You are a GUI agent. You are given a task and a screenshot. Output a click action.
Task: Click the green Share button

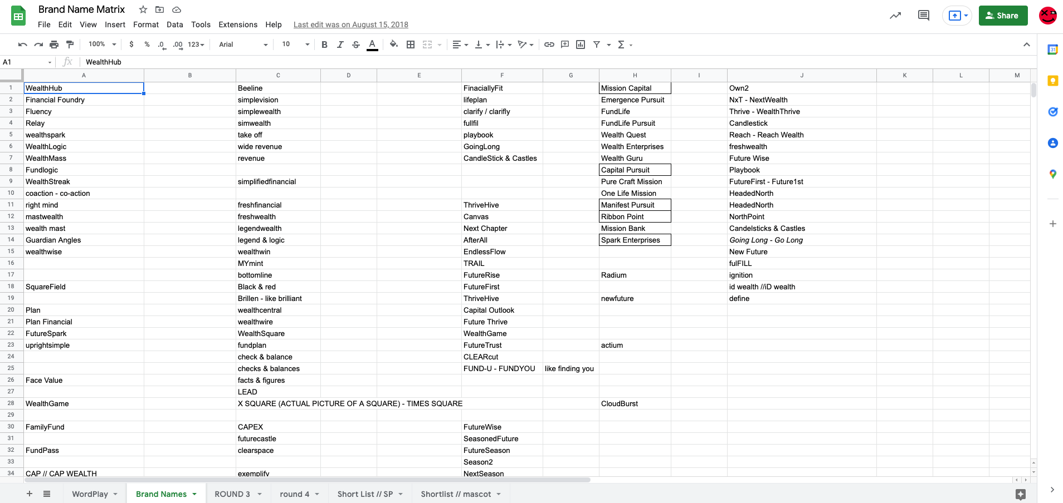[x=1003, y=15]
